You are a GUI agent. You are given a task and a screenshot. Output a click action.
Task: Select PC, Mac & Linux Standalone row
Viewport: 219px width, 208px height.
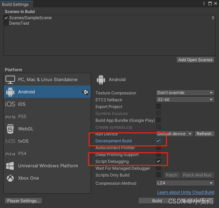[x=47, y=79]
